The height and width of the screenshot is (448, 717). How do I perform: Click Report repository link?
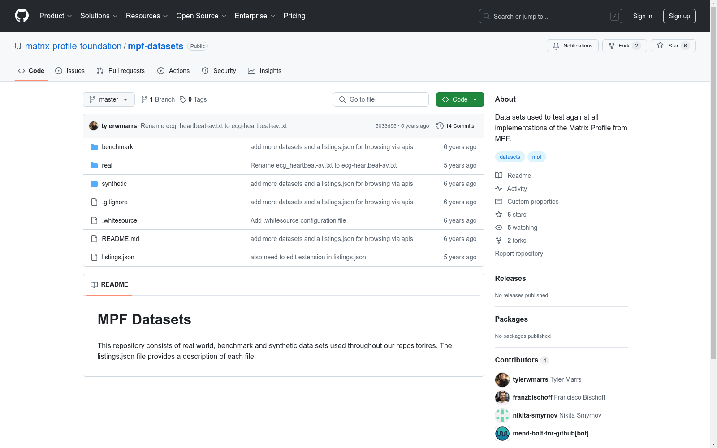(x=519, y=254)
